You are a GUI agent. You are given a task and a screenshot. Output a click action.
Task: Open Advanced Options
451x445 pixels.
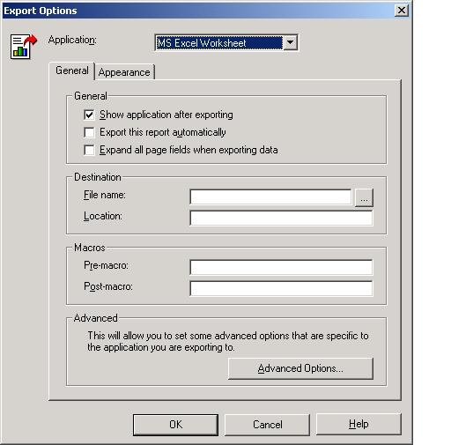point(300,368)
